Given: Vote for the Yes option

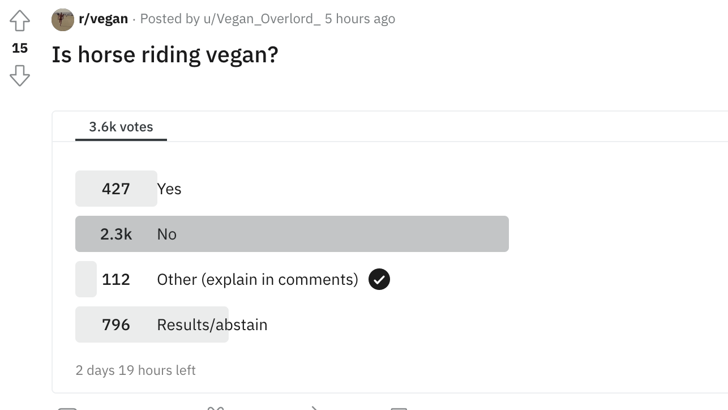Looking at the screenshot, I should pos(170,189).
